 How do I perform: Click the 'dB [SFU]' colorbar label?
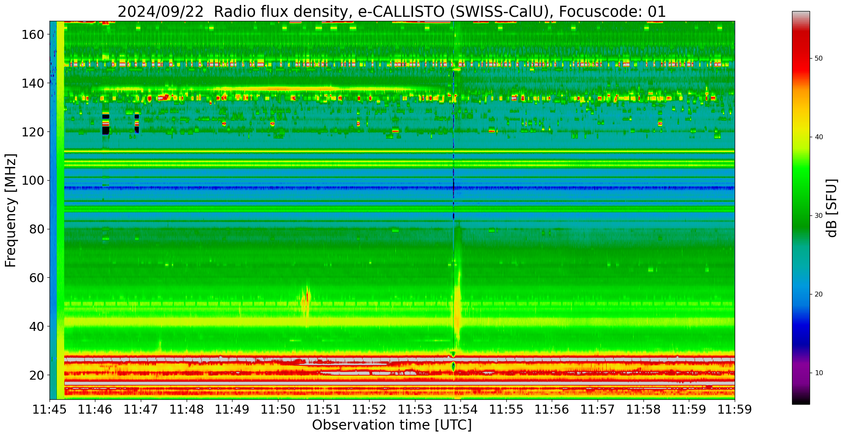pyautogui.click(x=832, y=208)
